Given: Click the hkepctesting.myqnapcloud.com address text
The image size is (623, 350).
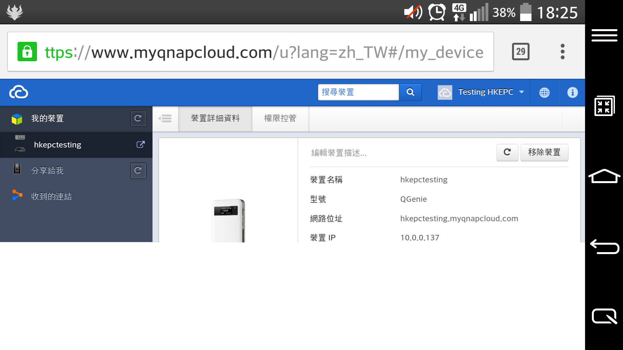Looking at the screenshot, I should tap(459, 218).
